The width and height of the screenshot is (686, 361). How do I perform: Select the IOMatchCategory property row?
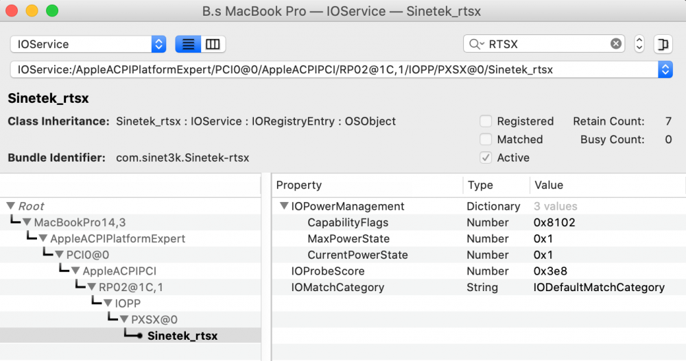coord(479,287)
